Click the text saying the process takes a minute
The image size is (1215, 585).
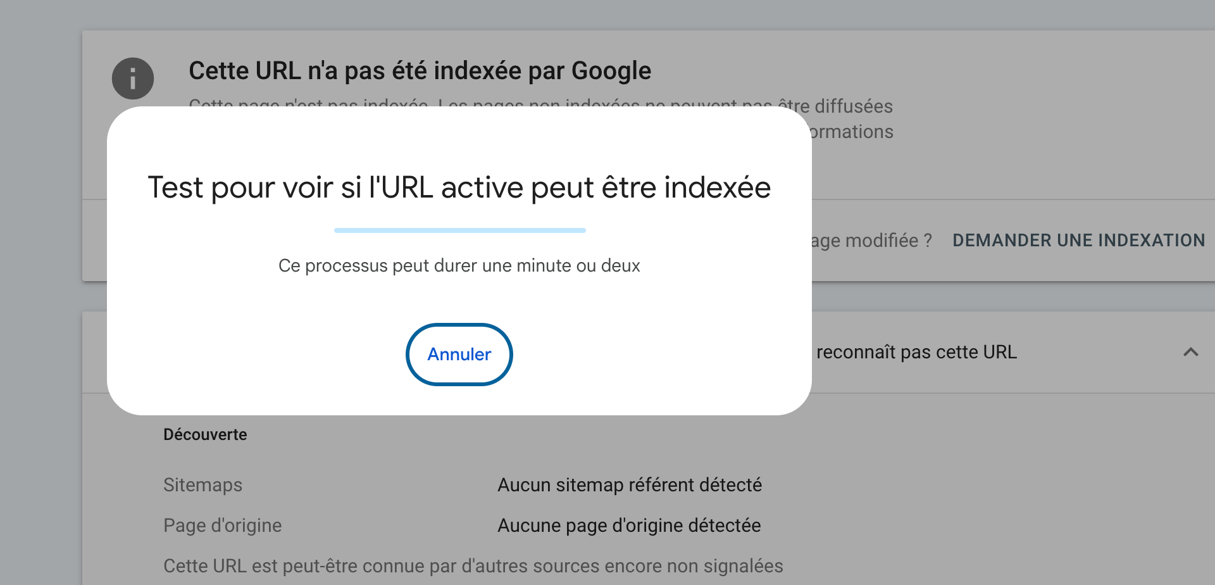(459, 266)
